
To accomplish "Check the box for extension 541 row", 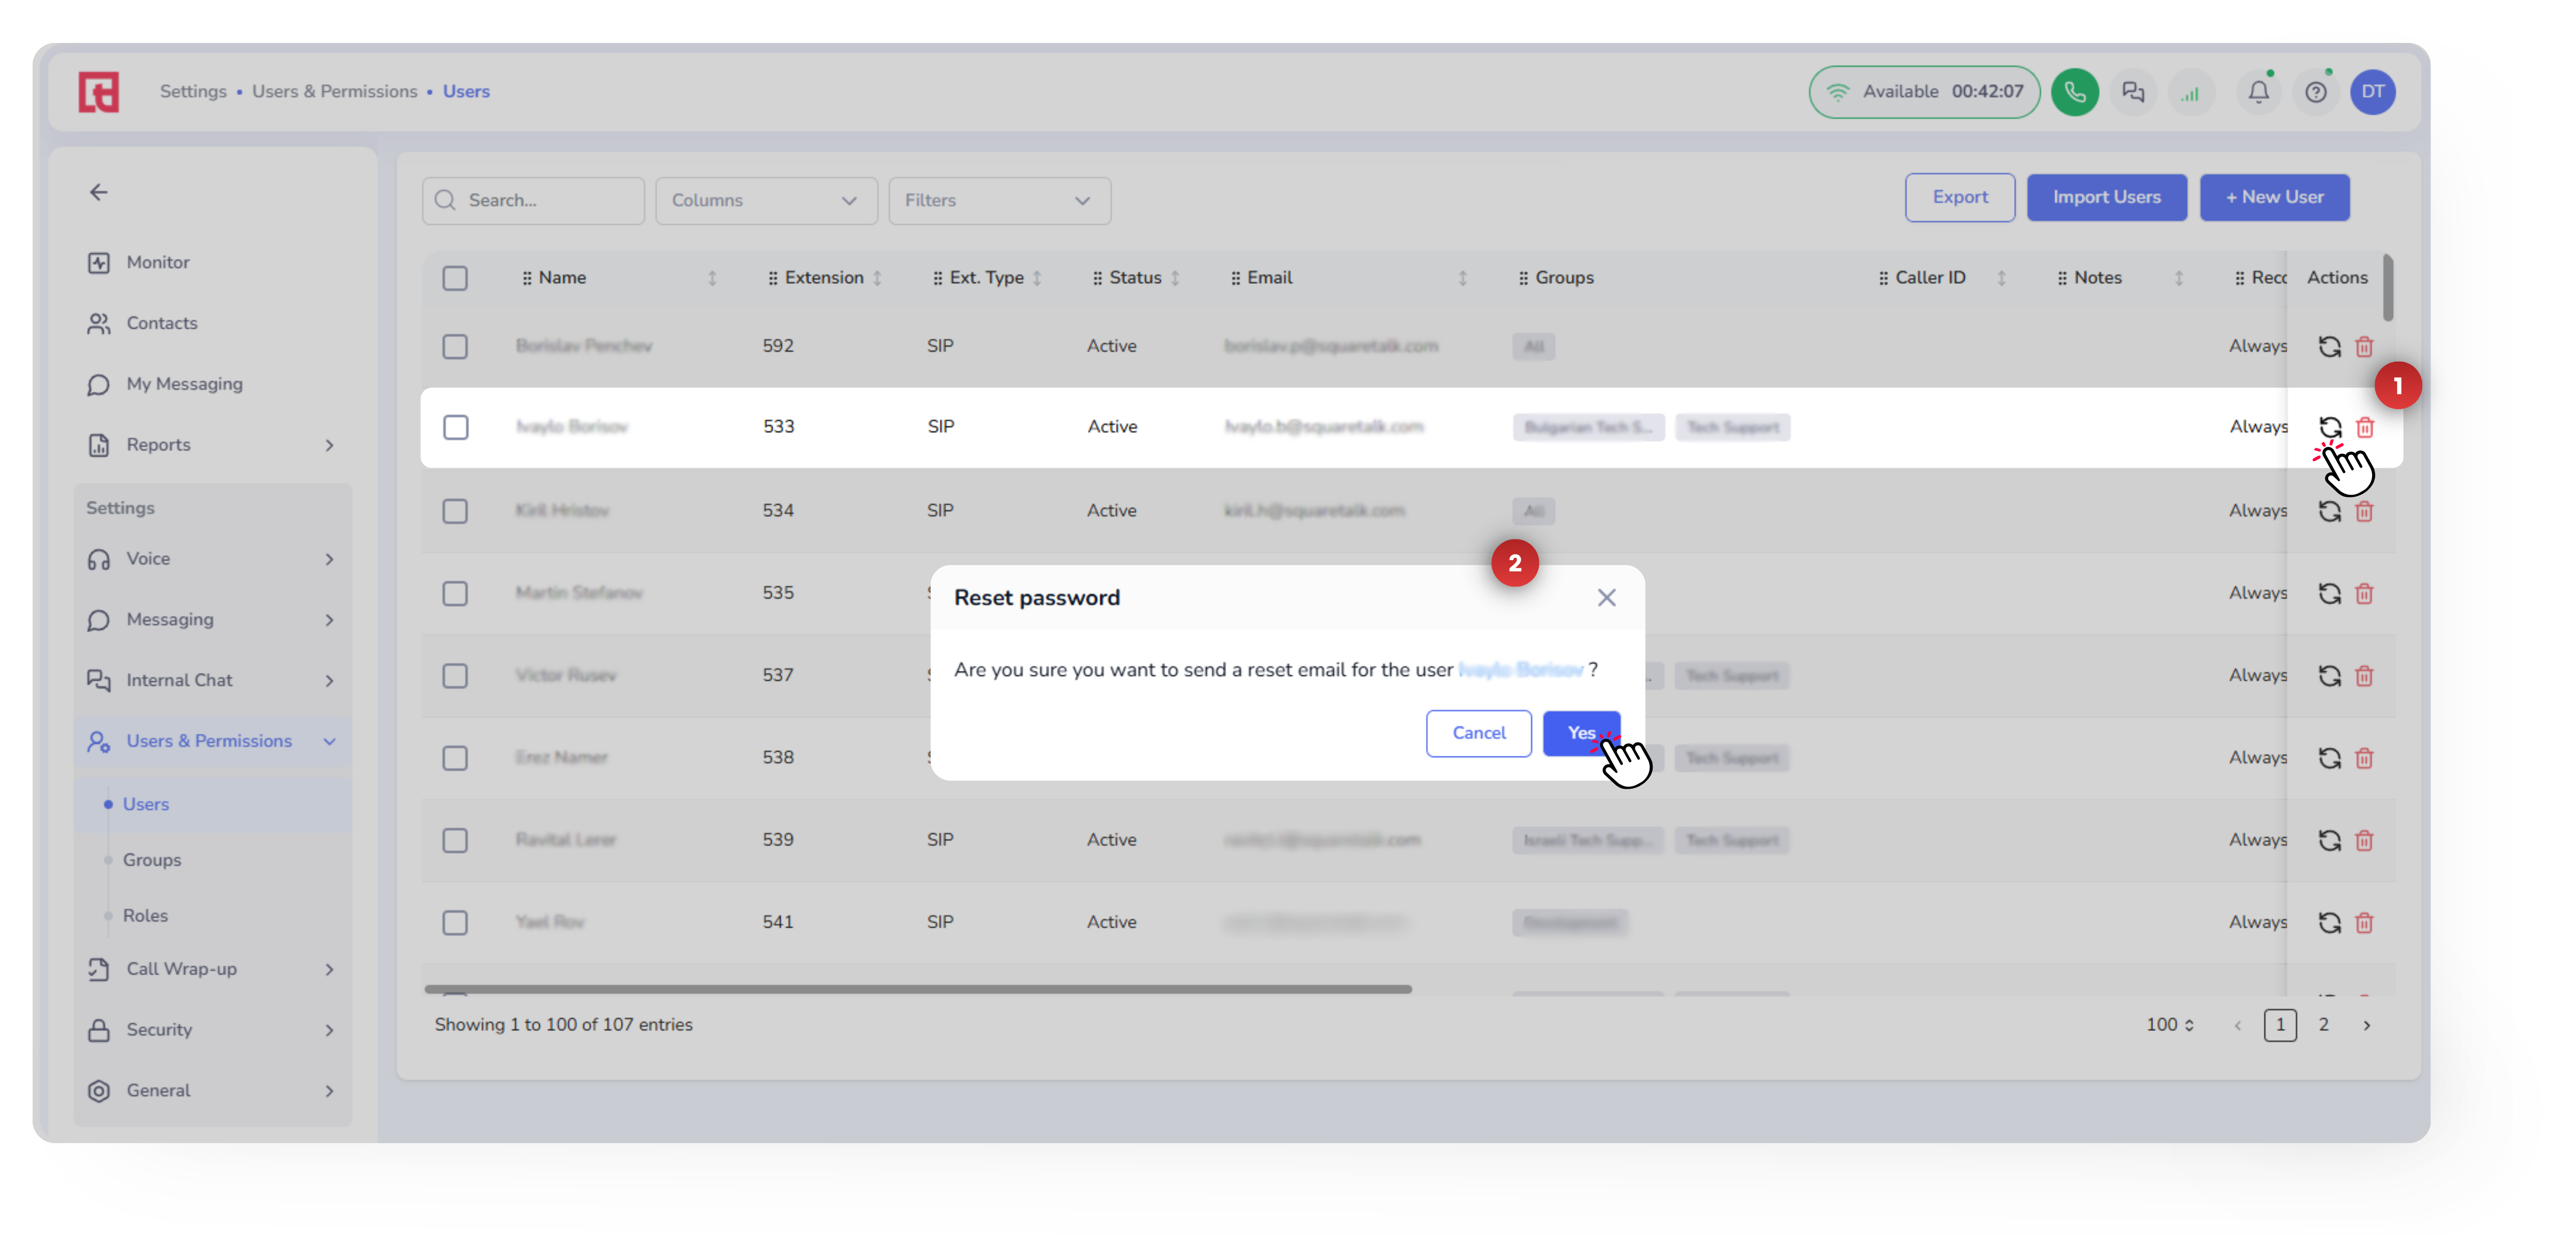I will coord(455,922).
